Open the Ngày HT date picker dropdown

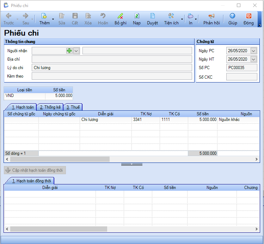[x=253, y=59]
